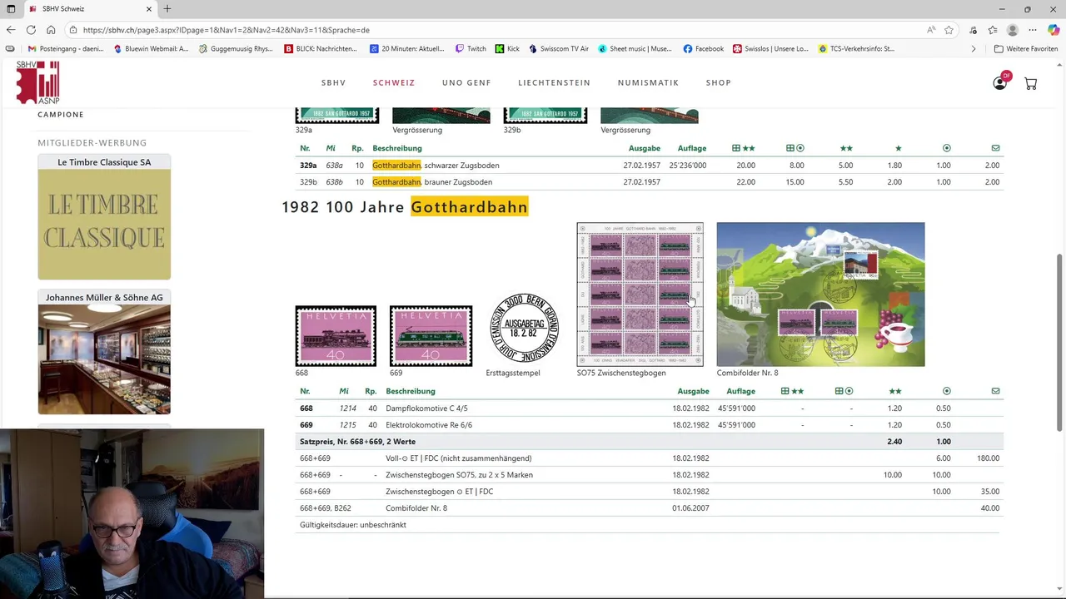Select row 669 Elektrolokomotive Re 6/6
This screenshot has height=599, width=1066.
(650, 425)
